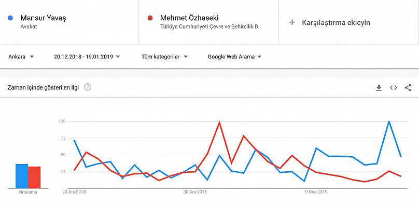
Task: Share the interest over time chart
Action: coord(408,87)
